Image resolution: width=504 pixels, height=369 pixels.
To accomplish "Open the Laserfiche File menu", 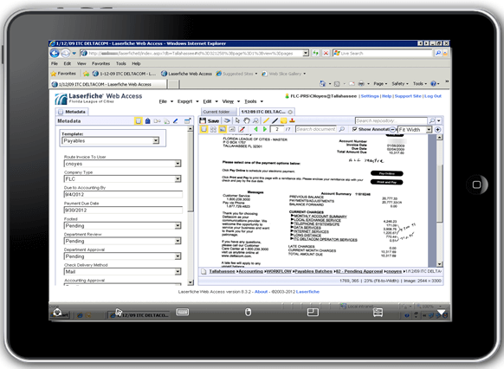I will 166,101.
